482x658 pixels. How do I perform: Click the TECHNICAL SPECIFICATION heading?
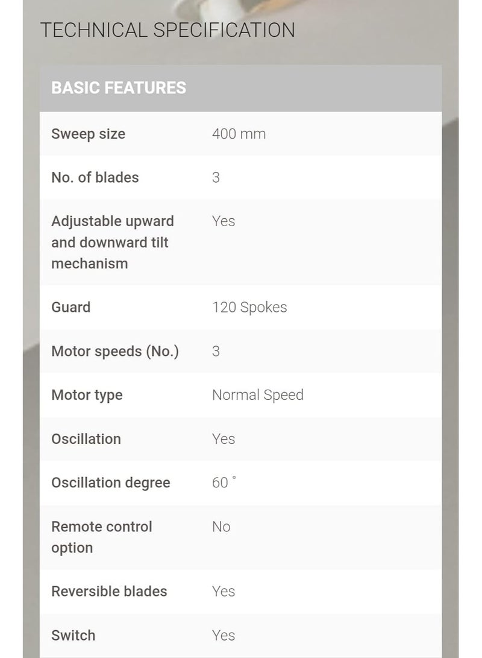[167, 30]
